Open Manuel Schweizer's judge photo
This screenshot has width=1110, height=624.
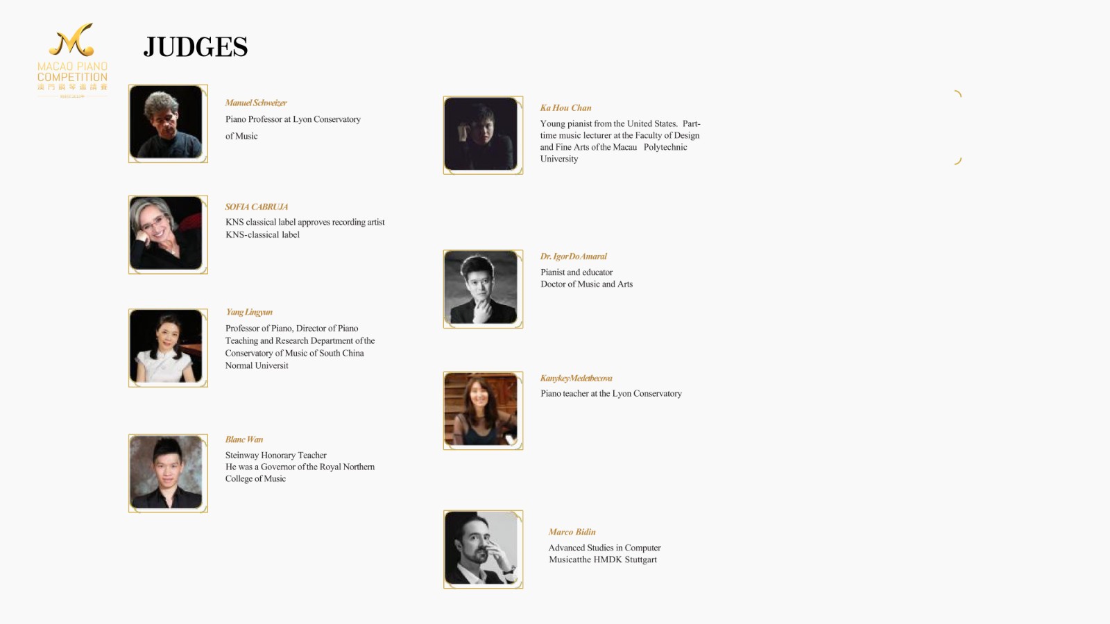[168, 123]
